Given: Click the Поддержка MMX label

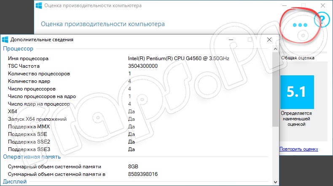Looking at the screenshot, I should tap(29, 127).
